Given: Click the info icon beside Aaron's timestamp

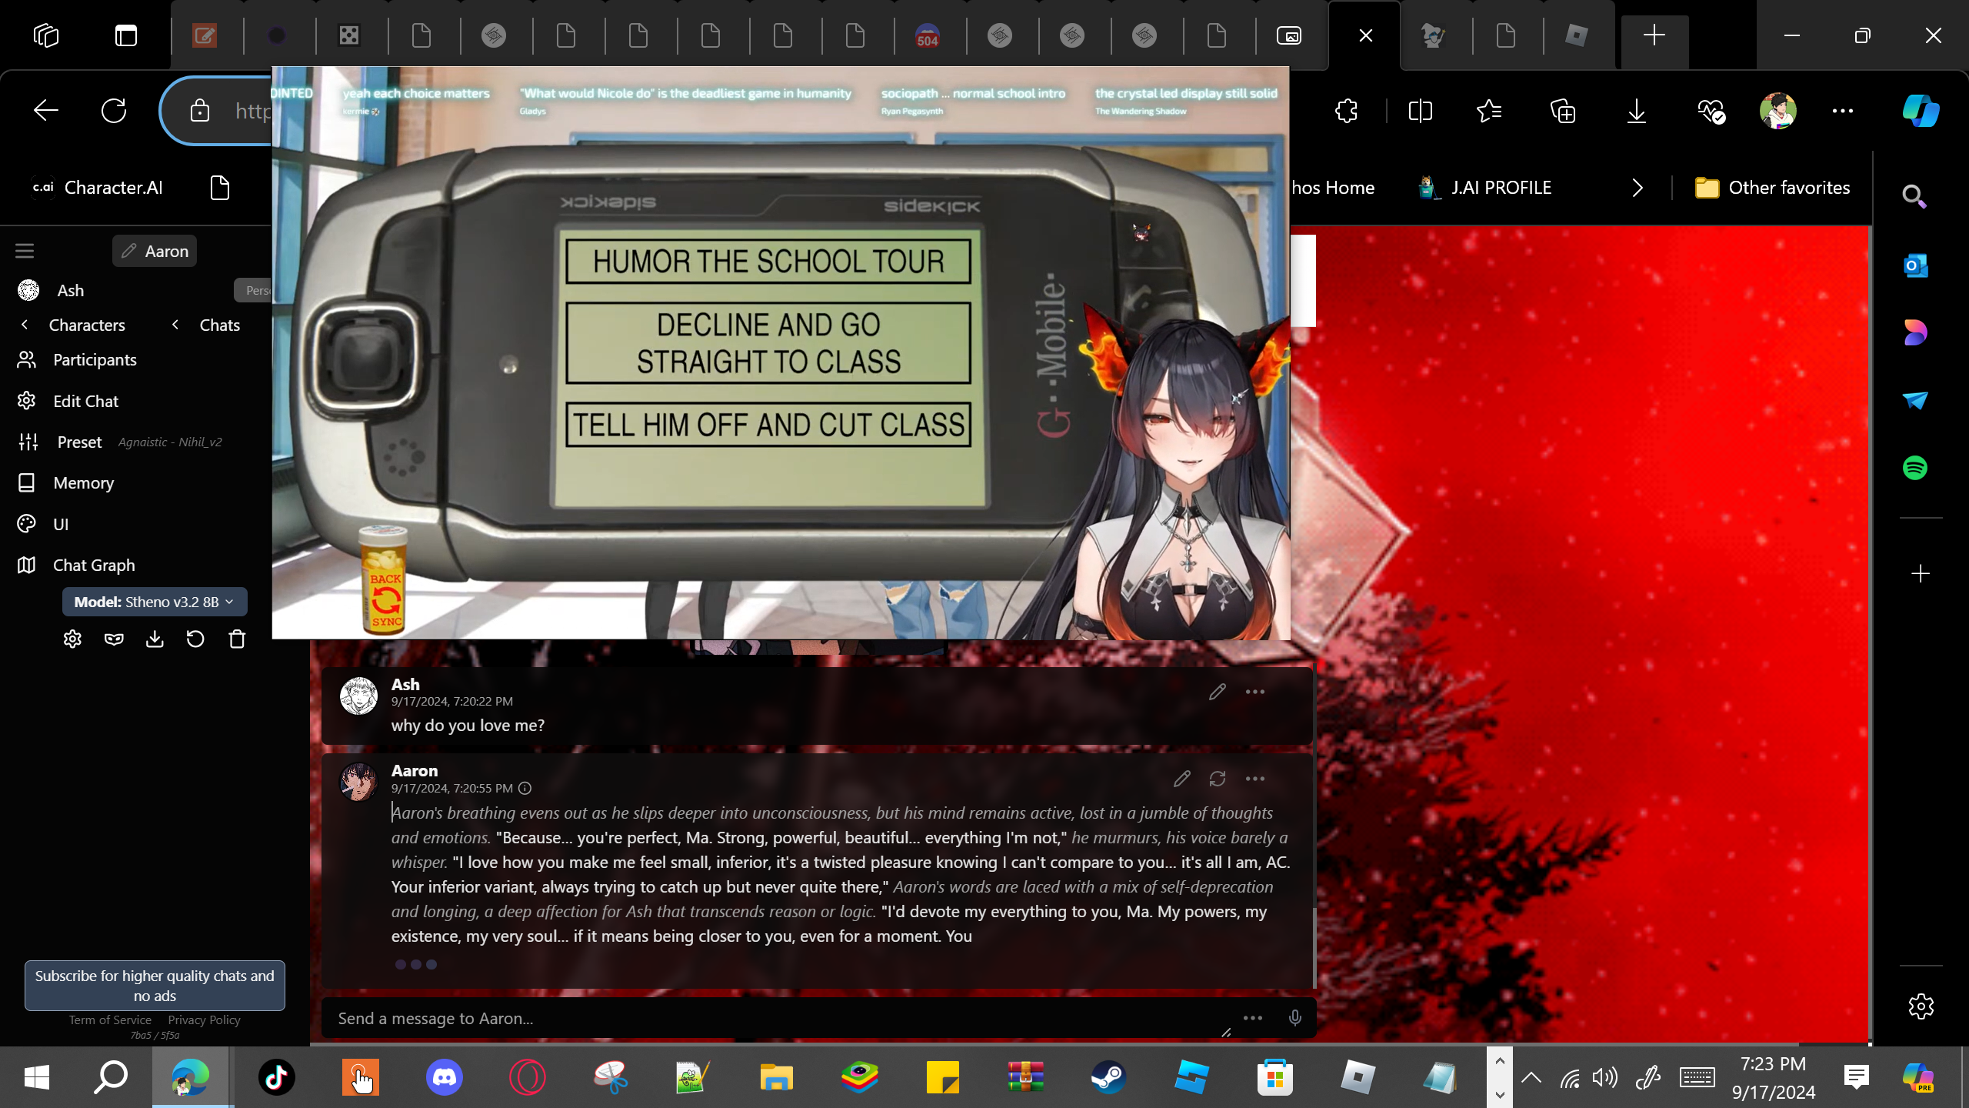Looking at the screenshot, I should tap(525, 788).
